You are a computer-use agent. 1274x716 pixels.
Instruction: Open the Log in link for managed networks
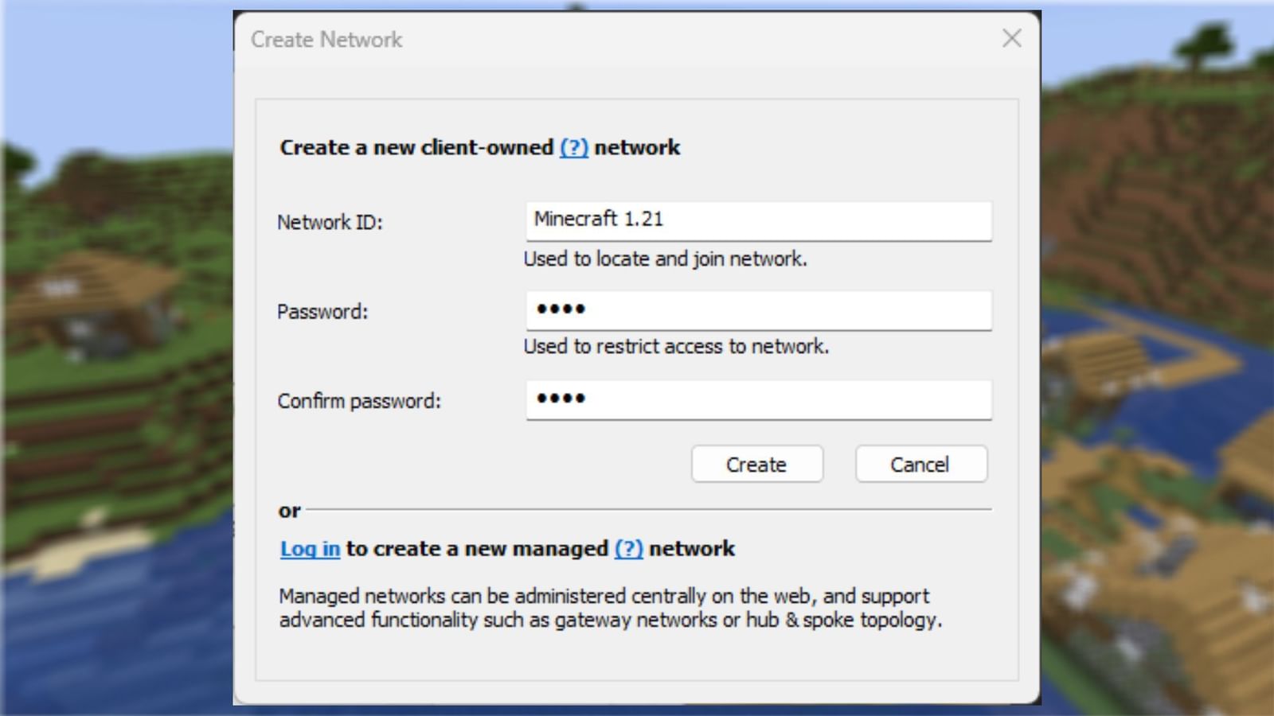point(309,548)
